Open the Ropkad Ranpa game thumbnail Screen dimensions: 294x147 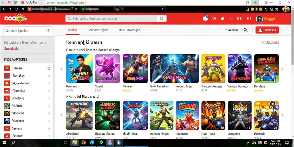click(x=108, y=115)
